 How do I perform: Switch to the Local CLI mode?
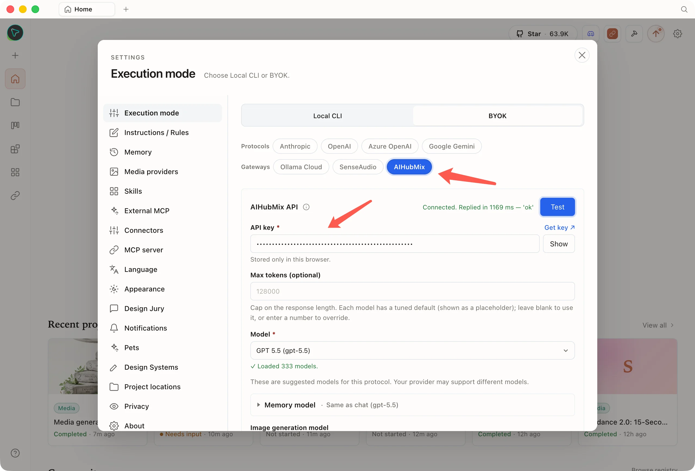click(x=327, y=115)
